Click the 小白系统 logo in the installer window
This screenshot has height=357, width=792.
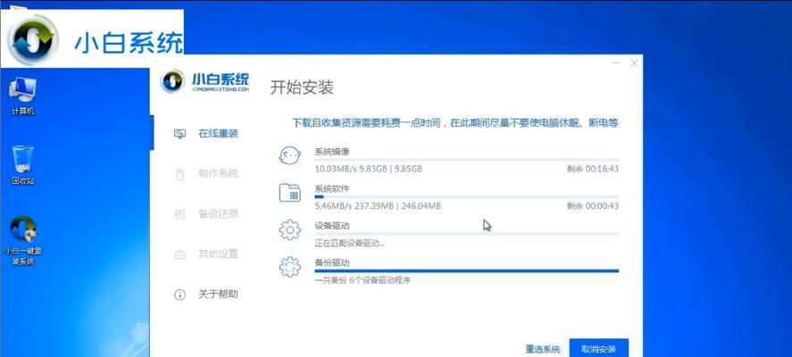point(205,82)
